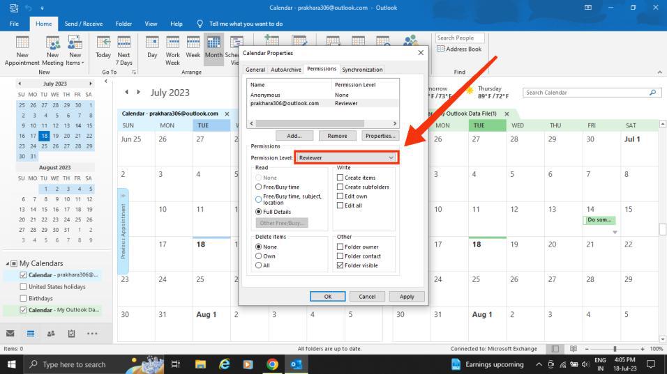This screenshot has width=667, height=374.
Task: Toggle the Folder visible checkbox
Action: click(340, 265)
